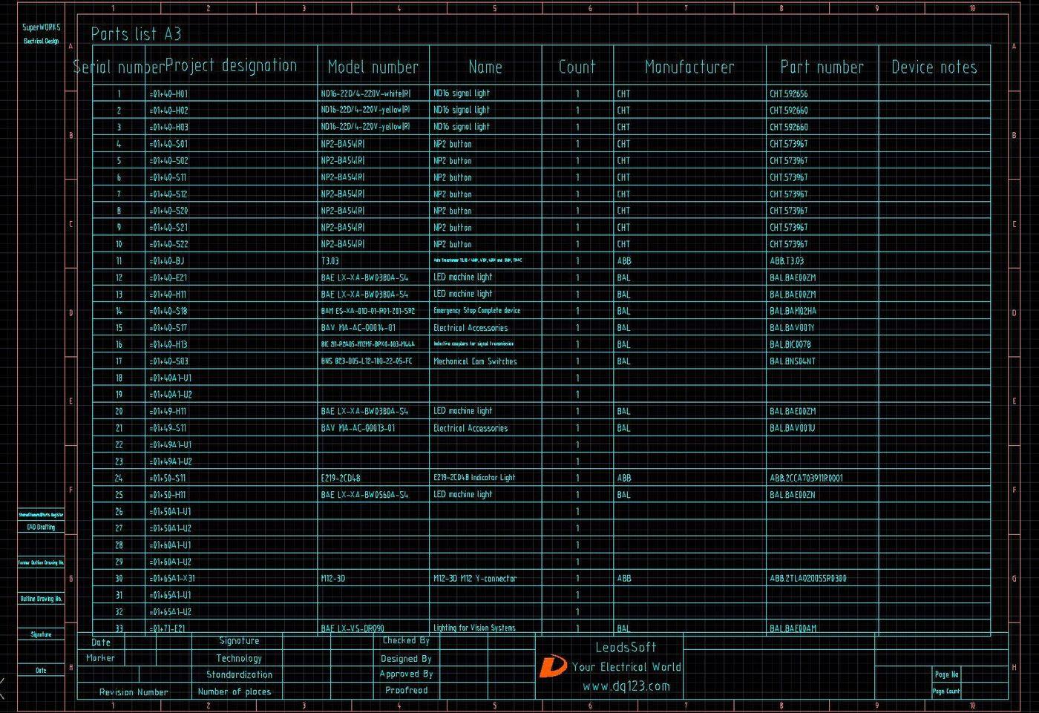Image resolution: width=1039 pixels, height=713 pixels.
Task: Select designation cell =01+40-H01
Action: pyautogui.click(x=168, y=94)
